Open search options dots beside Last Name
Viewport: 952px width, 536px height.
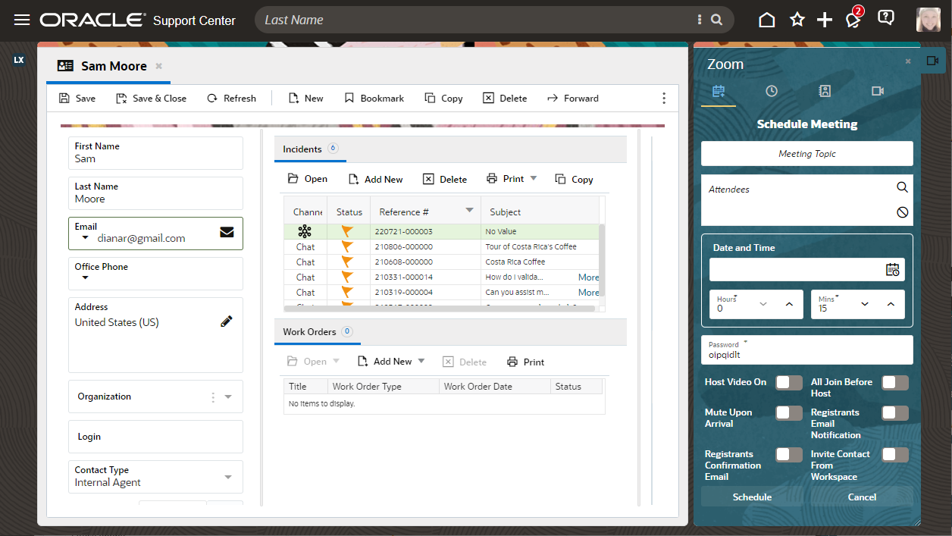tap(700, 20)
